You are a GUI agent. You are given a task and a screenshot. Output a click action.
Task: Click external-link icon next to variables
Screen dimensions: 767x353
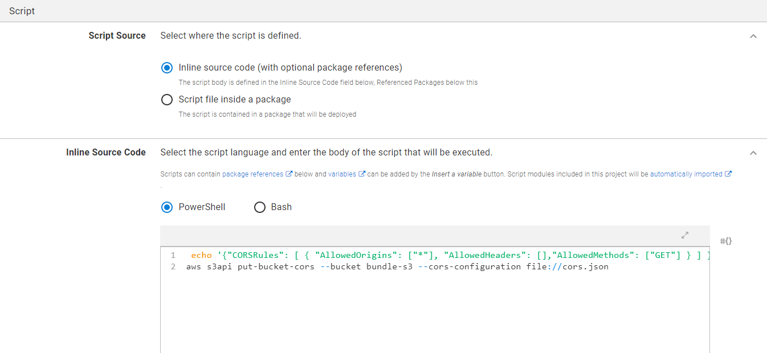361,174
